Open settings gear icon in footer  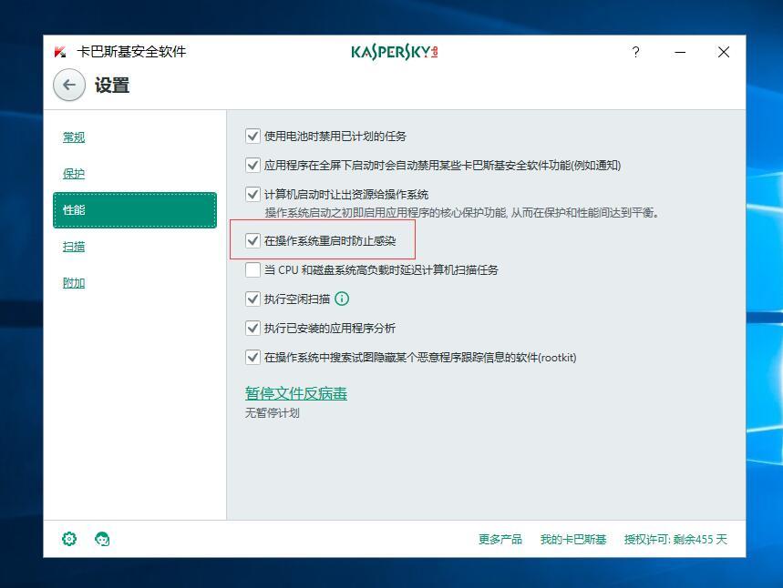coord(69,539)
